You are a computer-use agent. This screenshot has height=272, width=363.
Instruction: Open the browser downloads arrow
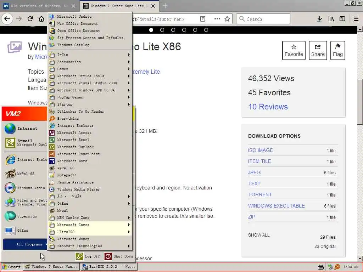tap(319, 19)
